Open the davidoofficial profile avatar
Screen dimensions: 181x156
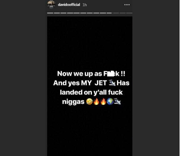tap(51, 5)
